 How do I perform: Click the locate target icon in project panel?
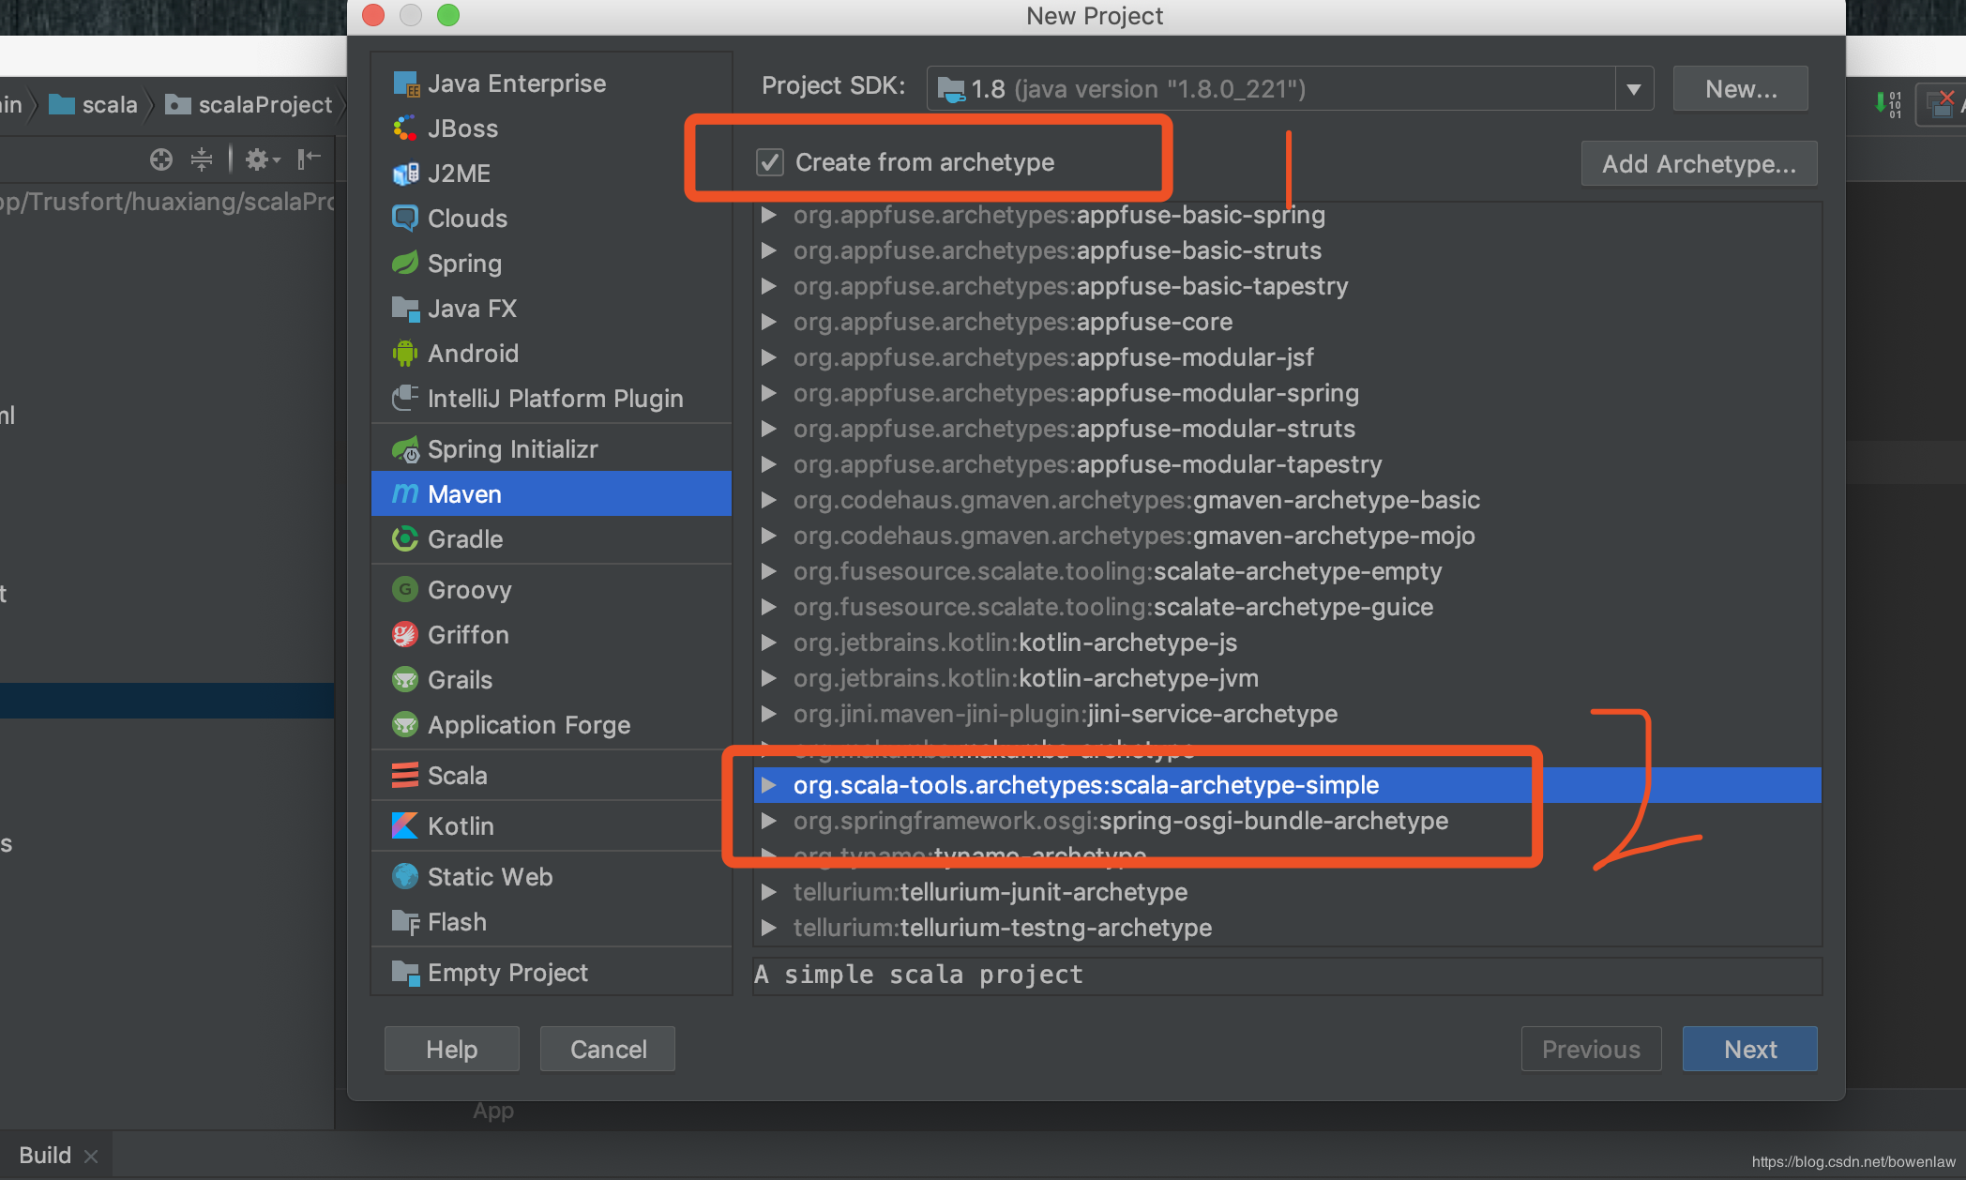(x=161, y=159)
